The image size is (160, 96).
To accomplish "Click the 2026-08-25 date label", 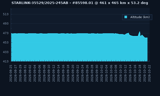I will (11, 73).
